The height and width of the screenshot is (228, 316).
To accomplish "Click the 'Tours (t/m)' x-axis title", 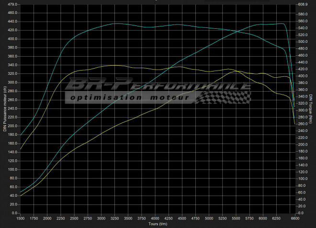I will pos(158,224).
